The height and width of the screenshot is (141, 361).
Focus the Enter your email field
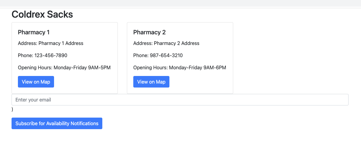pyautogui.click(x=180, y=100)
